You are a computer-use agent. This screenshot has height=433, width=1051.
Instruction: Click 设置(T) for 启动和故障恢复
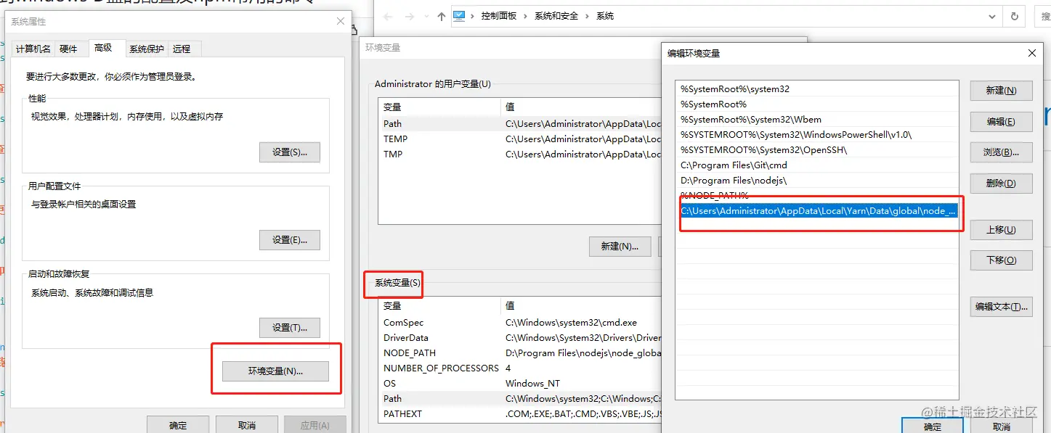pyautogui.click(x=290, y=328)
